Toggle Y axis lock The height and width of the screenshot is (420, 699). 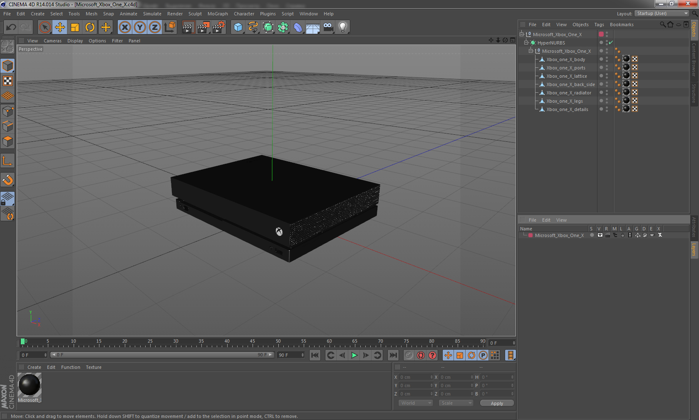[140, 27]
